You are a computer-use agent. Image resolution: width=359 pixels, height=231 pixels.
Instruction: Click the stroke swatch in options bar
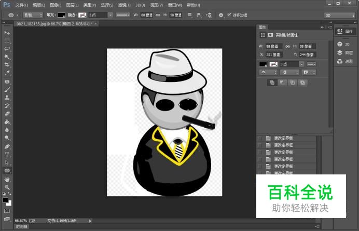pos(82,15)
